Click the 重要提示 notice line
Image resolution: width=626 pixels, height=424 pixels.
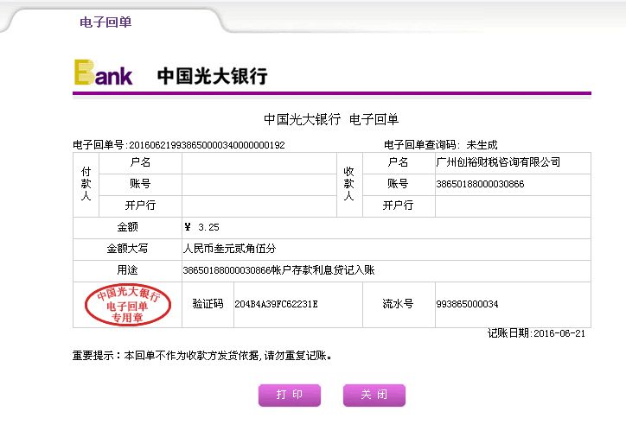coord(201,356)
